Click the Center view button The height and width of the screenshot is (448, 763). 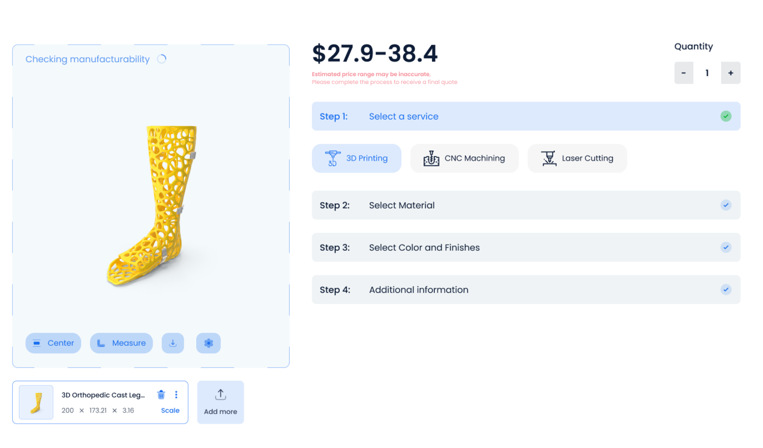[x=53, y=343]
